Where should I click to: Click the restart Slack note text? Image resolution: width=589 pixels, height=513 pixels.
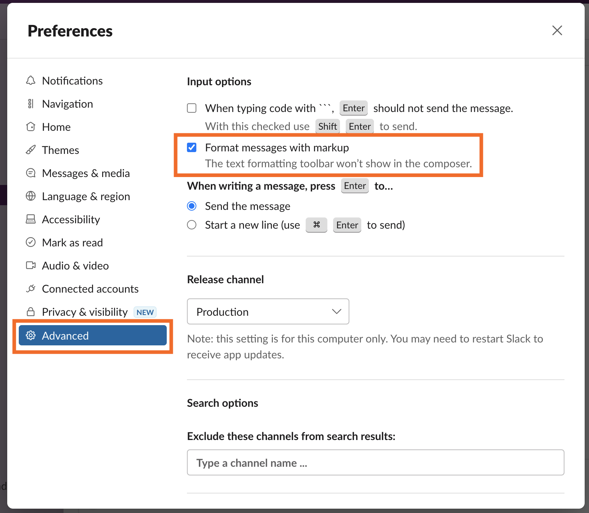[x=365, y=346]
